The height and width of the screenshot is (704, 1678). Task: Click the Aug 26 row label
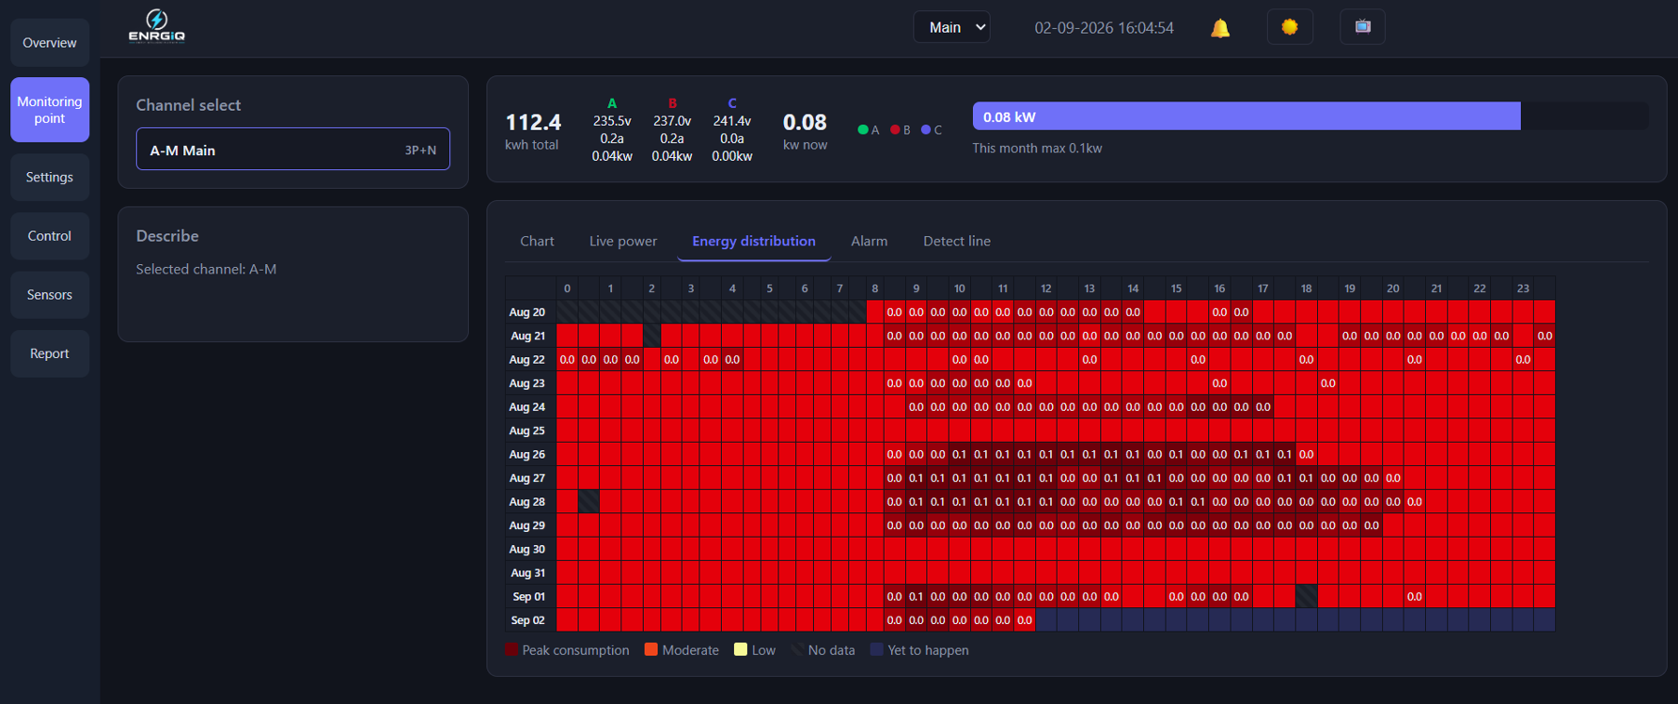tap(527, 454)
